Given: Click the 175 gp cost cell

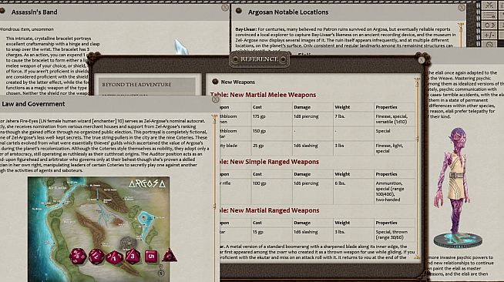Looking at the screenshot, I should click(x=272, y=119).
